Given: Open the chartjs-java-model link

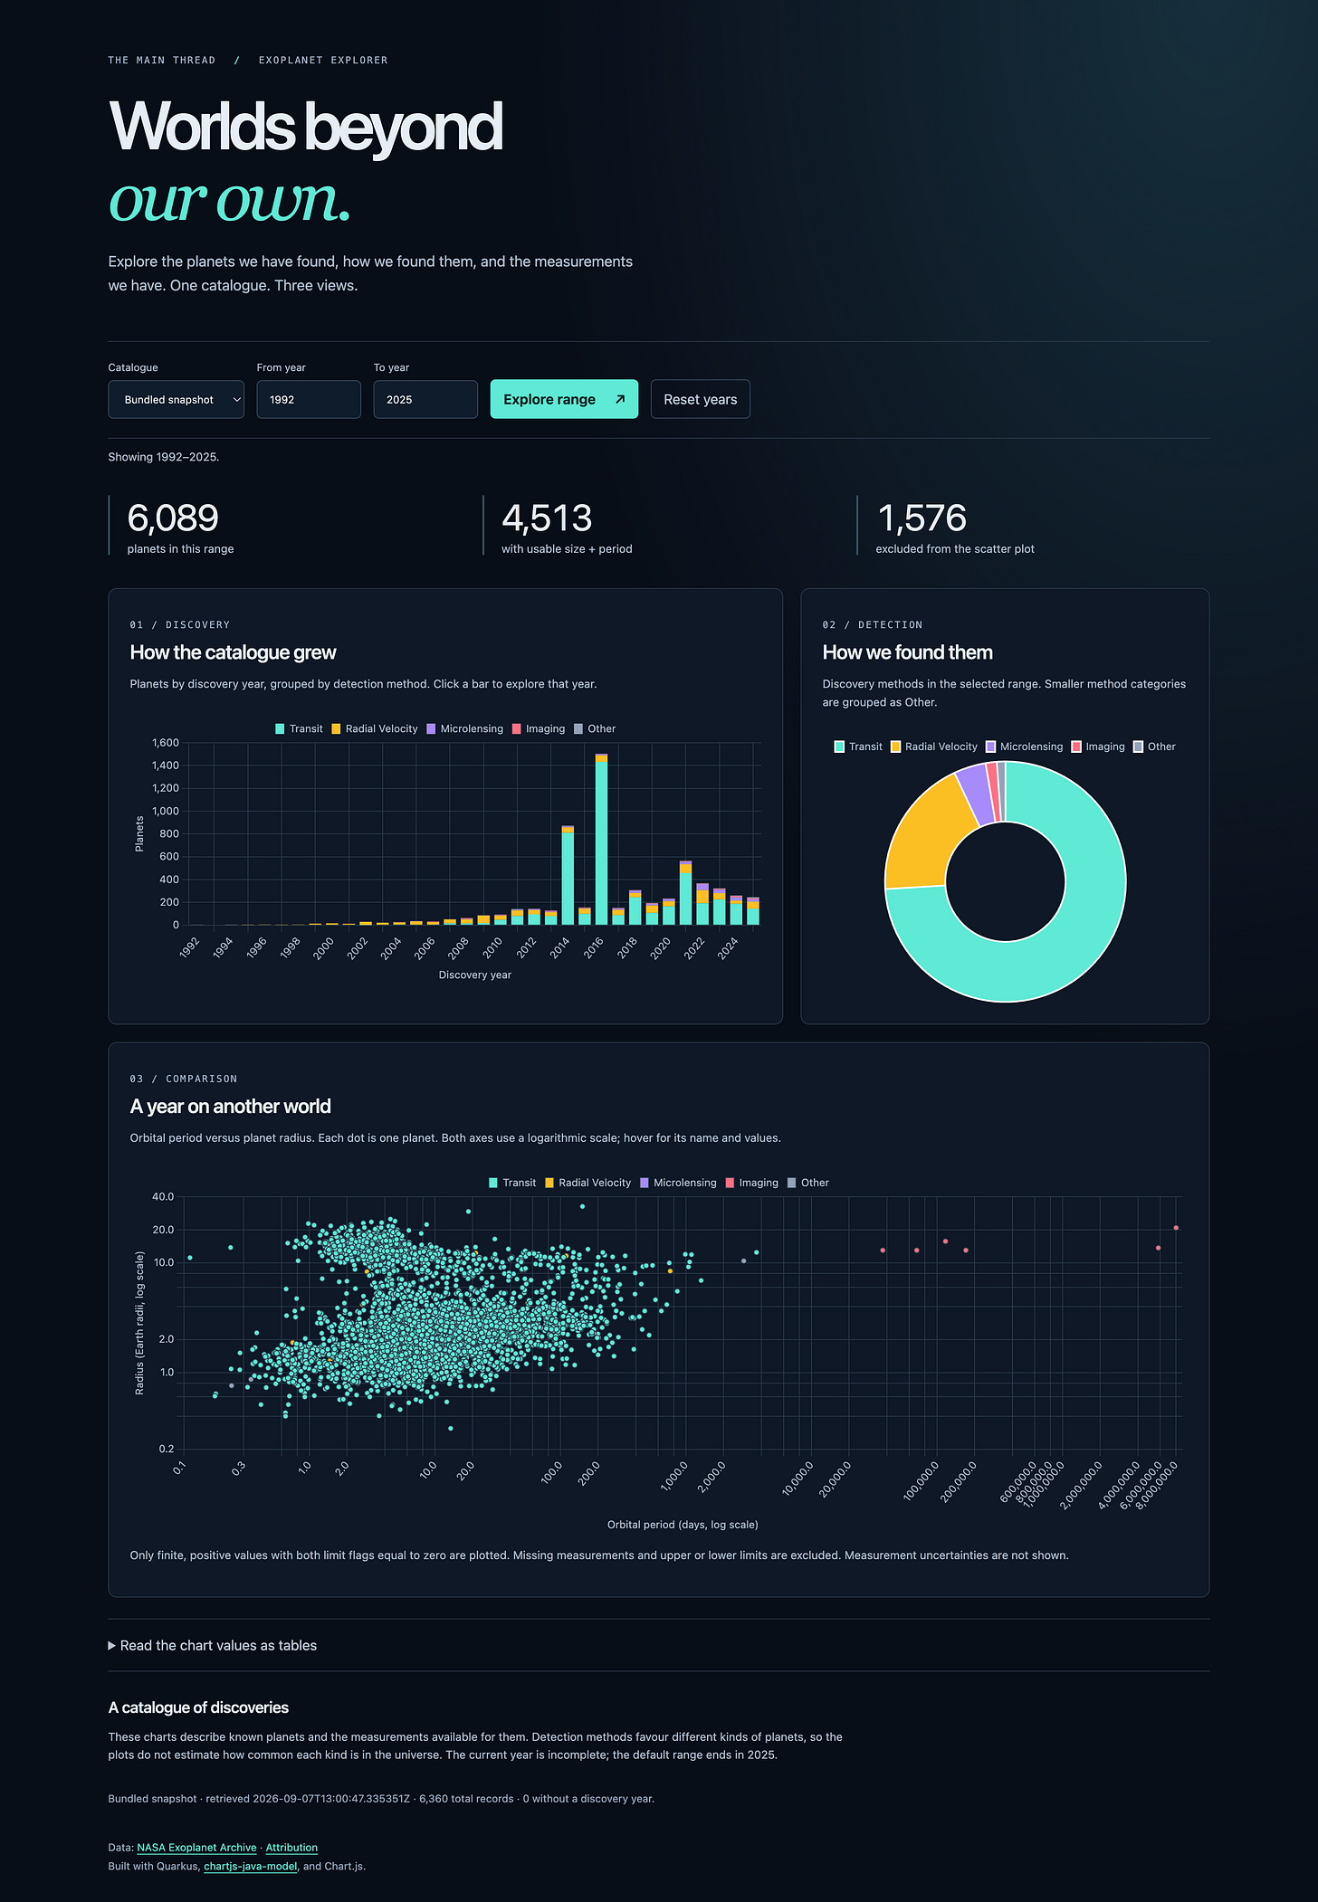Looking at the screenshot, I should pyautogui.click(x=251, y=1866).
